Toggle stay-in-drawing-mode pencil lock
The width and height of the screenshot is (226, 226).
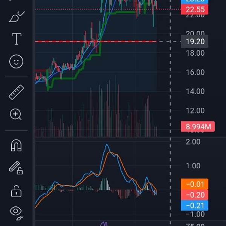[16, 168]
